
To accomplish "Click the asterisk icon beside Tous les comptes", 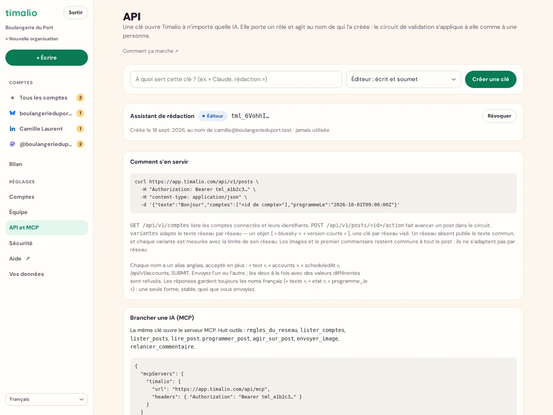I will pos(12,98).
